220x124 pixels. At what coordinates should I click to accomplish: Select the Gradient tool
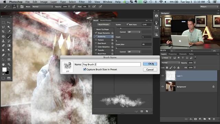coord(9,45)
